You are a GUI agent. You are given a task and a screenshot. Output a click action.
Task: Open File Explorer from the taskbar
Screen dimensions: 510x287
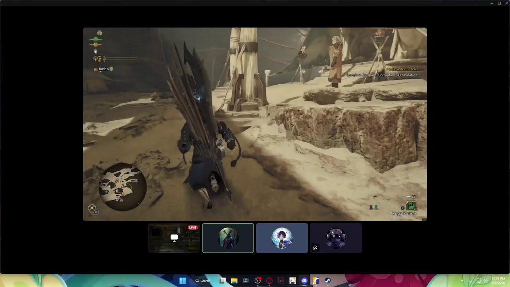click(234, 281)
